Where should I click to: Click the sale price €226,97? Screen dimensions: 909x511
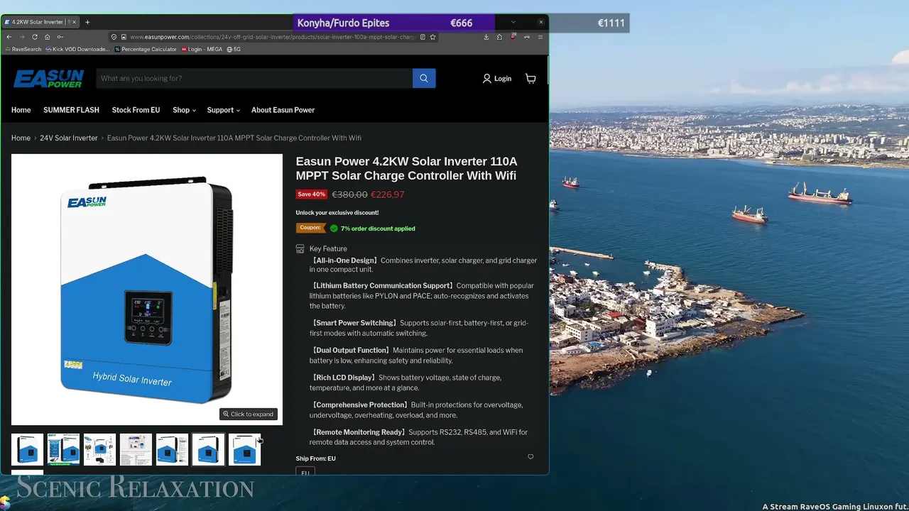tap(388, 194)
